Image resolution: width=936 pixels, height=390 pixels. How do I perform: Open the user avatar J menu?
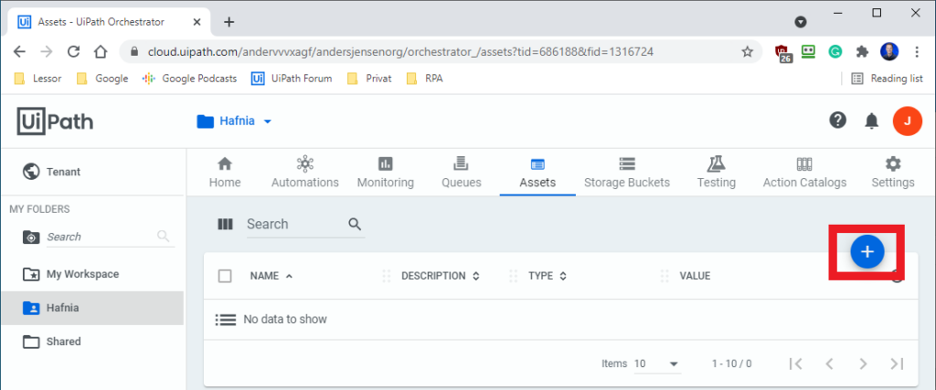(x=908, y=121)
